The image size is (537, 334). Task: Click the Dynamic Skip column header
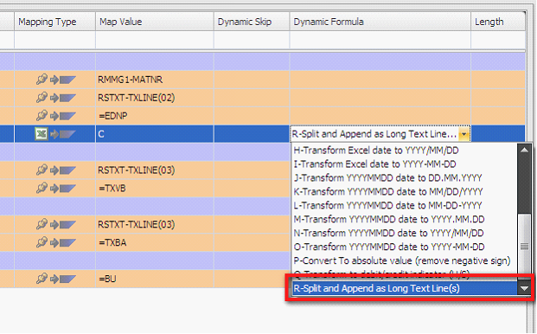pos(252,22)
